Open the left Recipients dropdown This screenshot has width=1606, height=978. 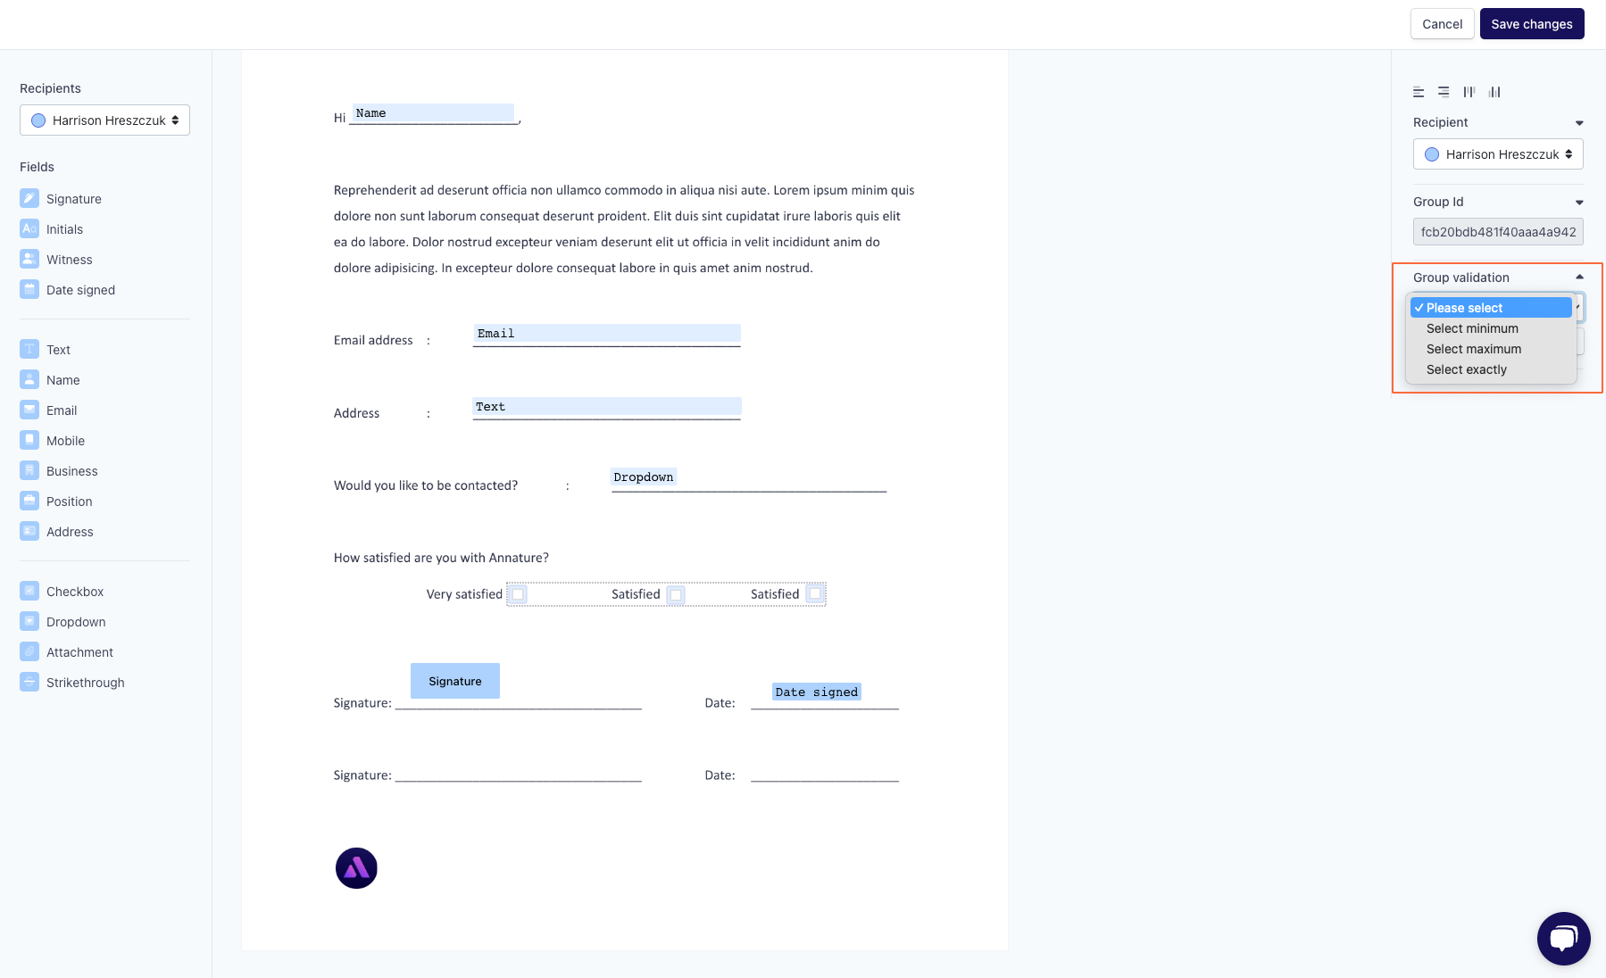(104, 120)
